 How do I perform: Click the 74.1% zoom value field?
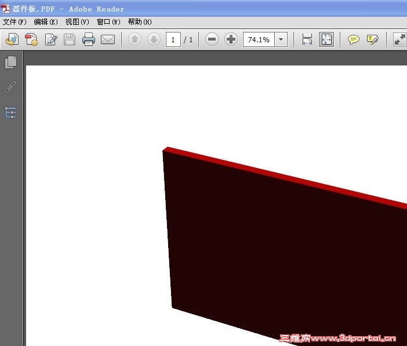coord(259,39)
